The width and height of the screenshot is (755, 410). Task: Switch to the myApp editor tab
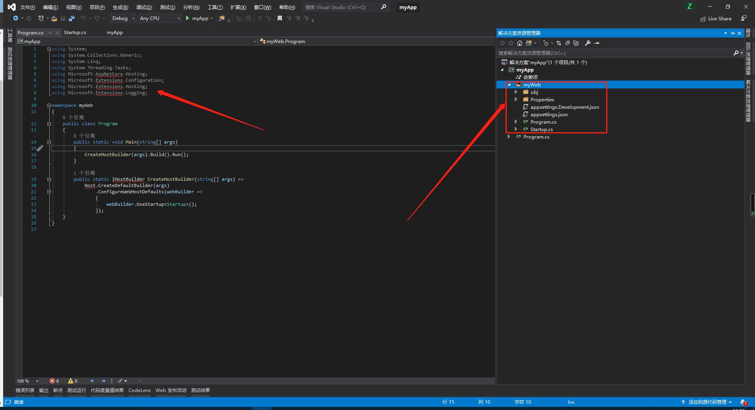[x=115, y=32]
